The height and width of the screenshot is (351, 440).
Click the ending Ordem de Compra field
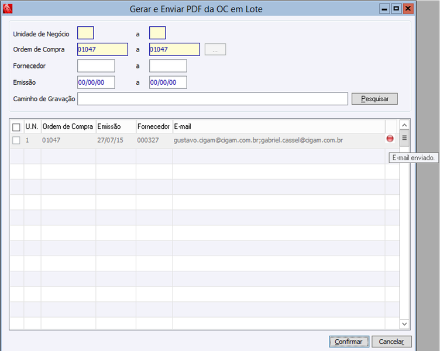(x=174, y=49)
